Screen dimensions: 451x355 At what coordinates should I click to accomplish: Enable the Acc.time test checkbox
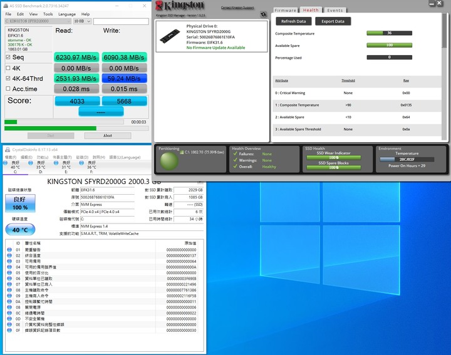point(8,88)
